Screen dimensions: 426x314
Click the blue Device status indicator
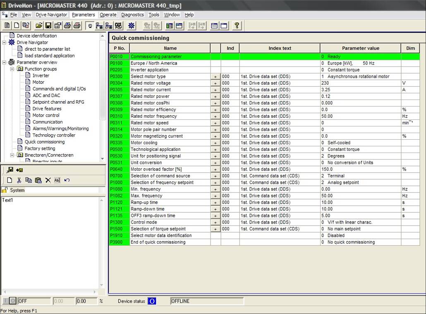(x=152, y=301)
